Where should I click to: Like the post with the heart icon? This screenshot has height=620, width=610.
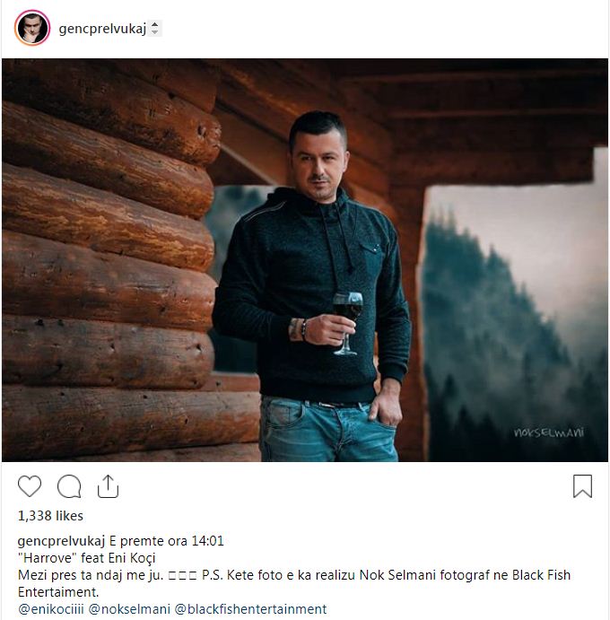pyautogui.click(x=30, y=486)
